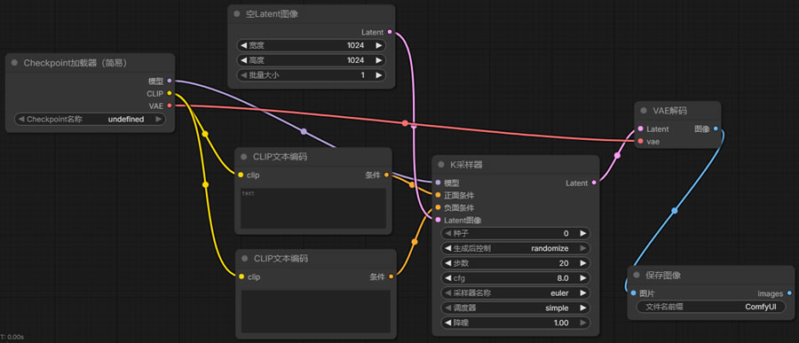Decrease 高度 value with left arrow
This screenshot has height=343, width=799.
click(x=243, y=60)
